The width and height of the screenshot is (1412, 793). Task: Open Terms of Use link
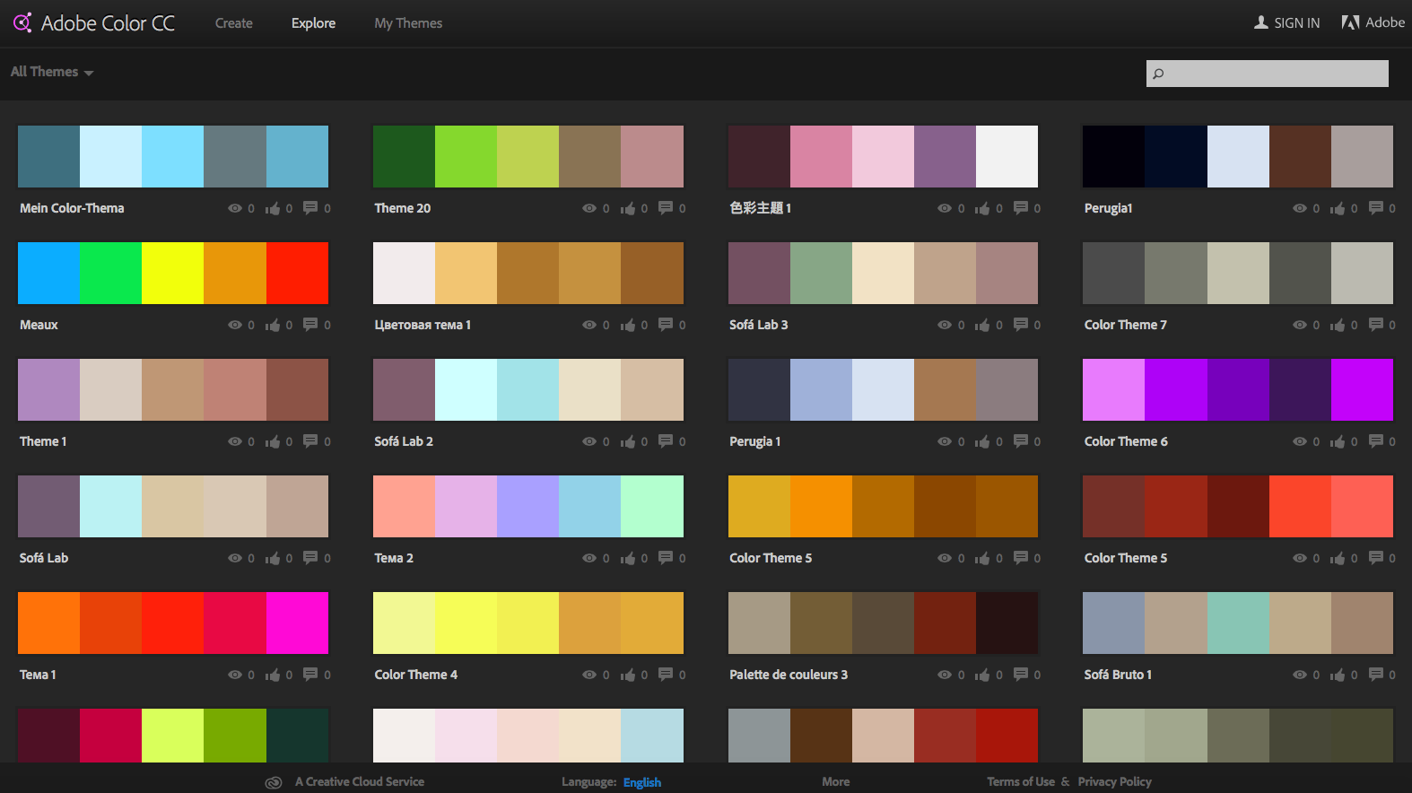point(1021,782)
